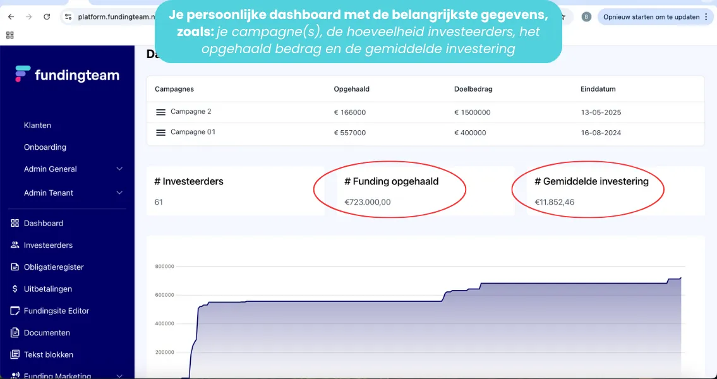Click the Documenten files icon

(15, 333)
